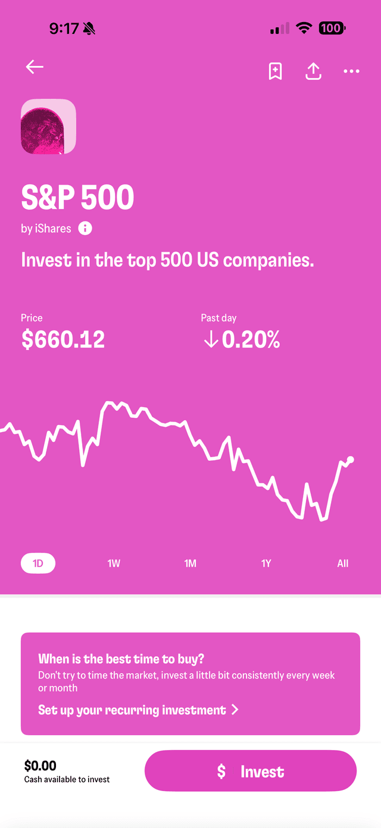Open Set up your recurring investment link
The height and width of the screenshot is (828, 381).
132,710
